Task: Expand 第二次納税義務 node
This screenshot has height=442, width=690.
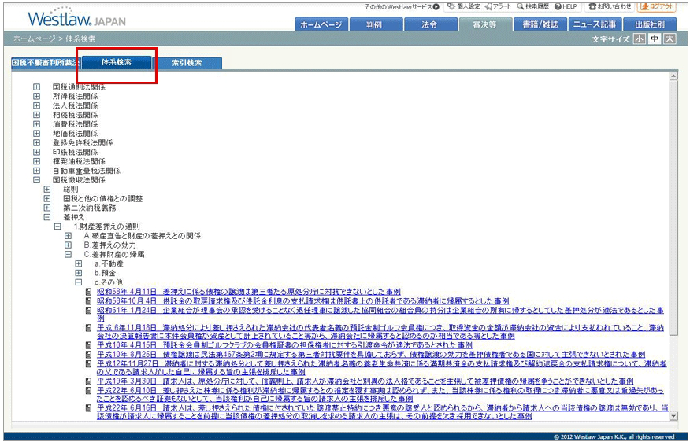Action: tap(47, 208)
